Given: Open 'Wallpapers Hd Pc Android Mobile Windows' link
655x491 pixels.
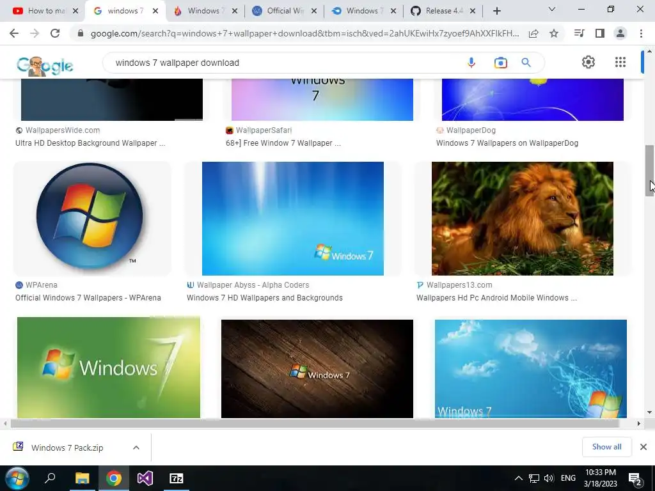Looking at the screenshot, I should (496, 298).
